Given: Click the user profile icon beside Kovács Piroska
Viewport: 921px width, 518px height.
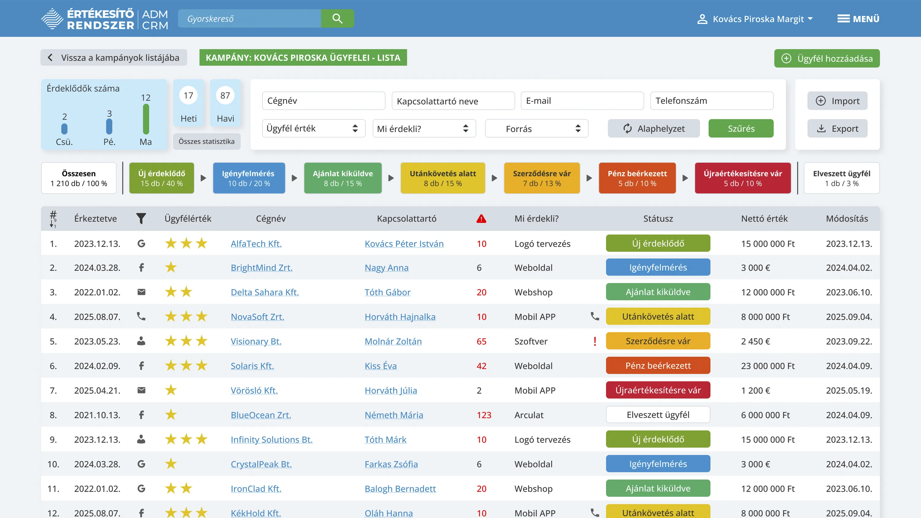Looking at the screenshot, I should (x=702, y=19).
